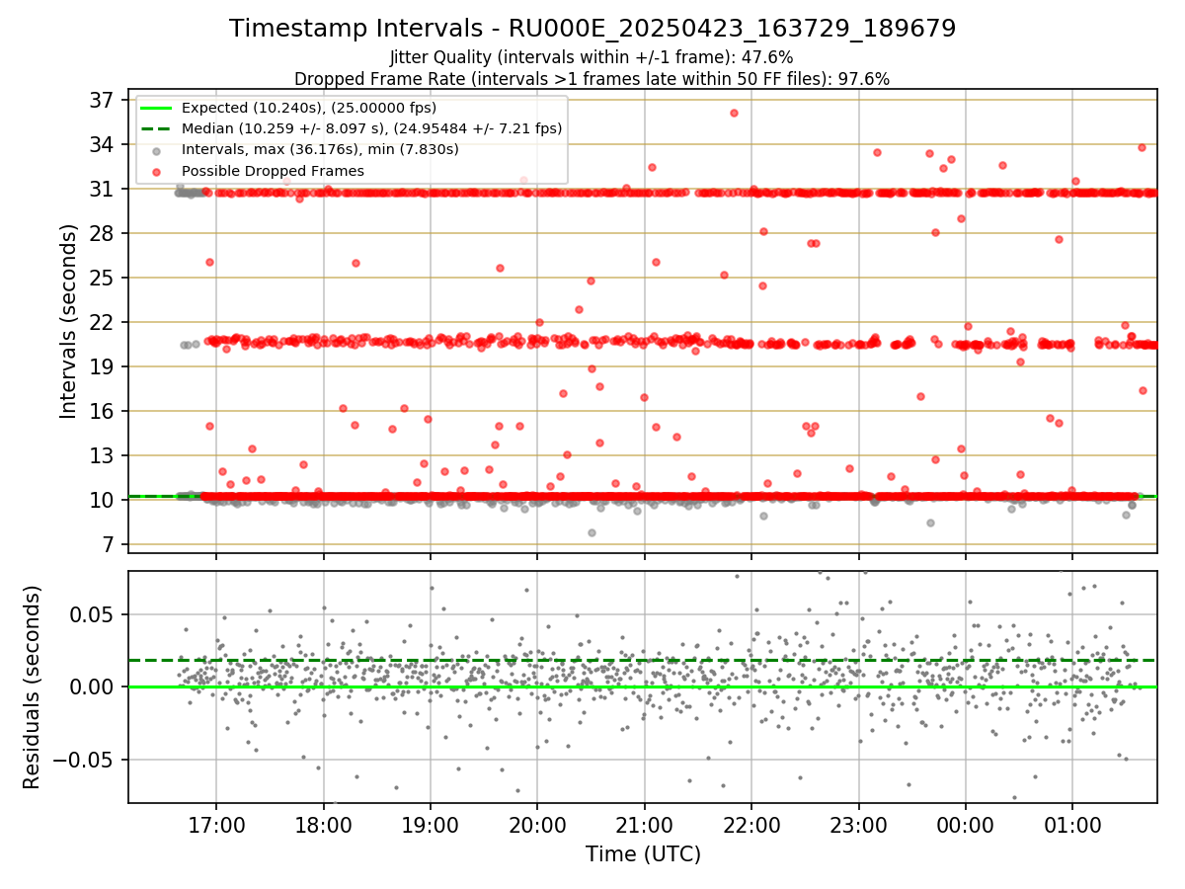Click the "19:00" x-axis tick label

431,825
